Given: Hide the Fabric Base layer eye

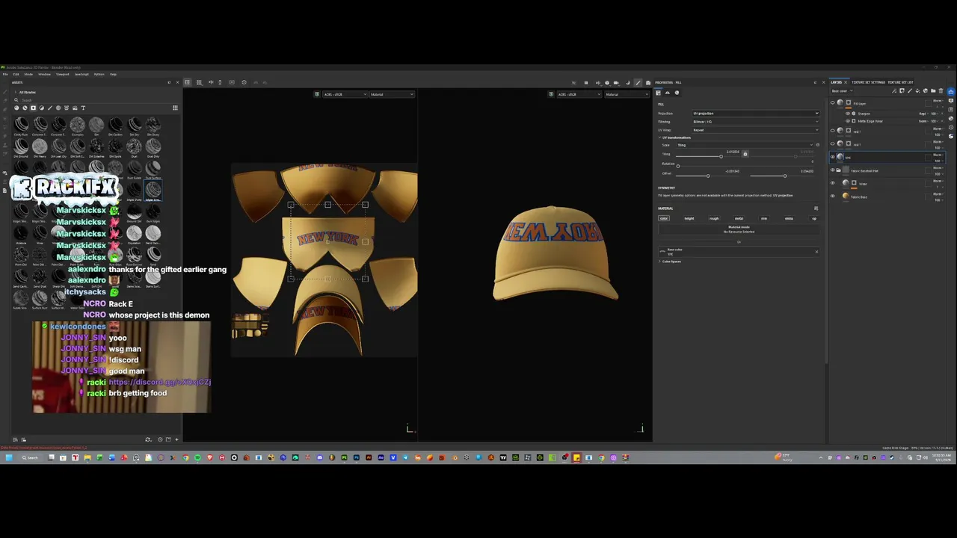Looking at the screenshot, I should [x=833, y=197].
